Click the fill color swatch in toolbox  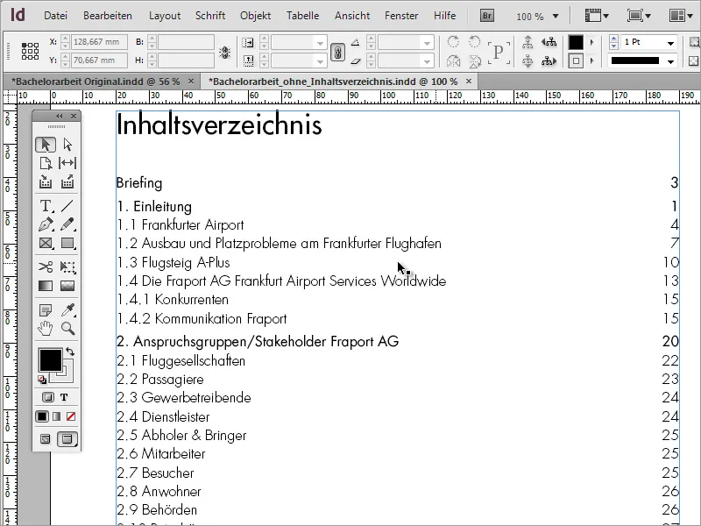point(51,360)
